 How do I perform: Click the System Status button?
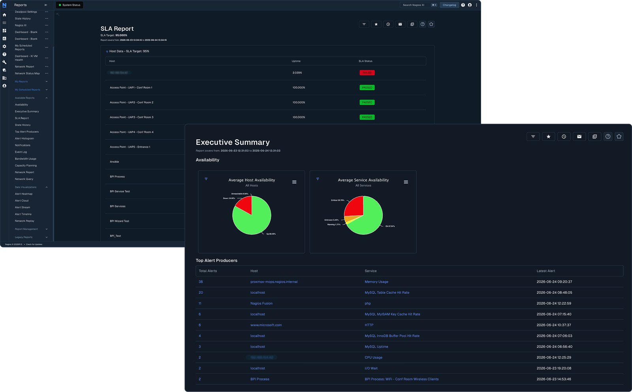(x=70, y=5)
